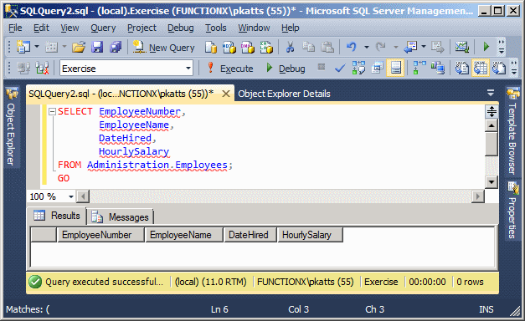Open the Window menu
The height and width of the screenshot is (321, 525).
point(254,28)
